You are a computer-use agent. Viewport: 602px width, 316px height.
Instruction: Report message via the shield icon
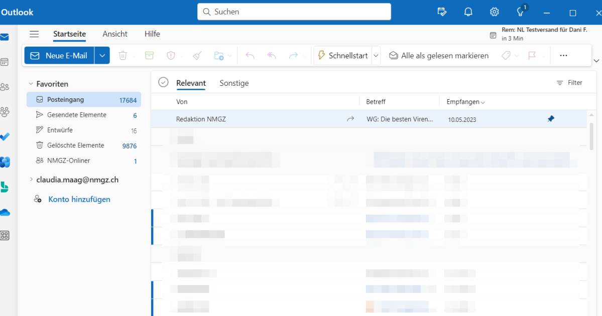click(170, 55)
